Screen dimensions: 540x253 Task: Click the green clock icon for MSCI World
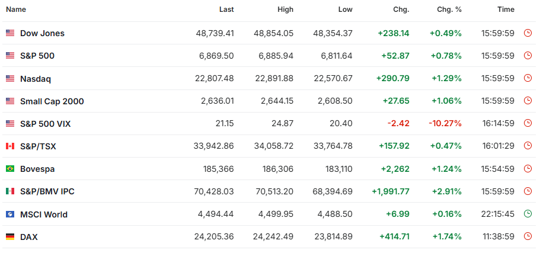(528, 214)
